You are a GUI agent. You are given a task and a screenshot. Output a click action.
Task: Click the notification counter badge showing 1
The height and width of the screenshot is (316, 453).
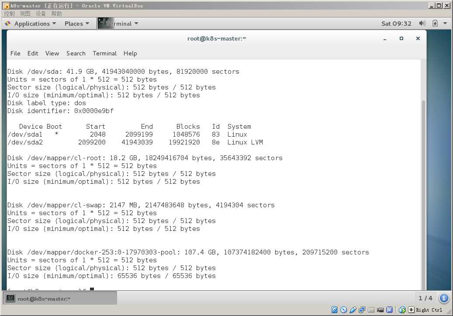(444, 298)
